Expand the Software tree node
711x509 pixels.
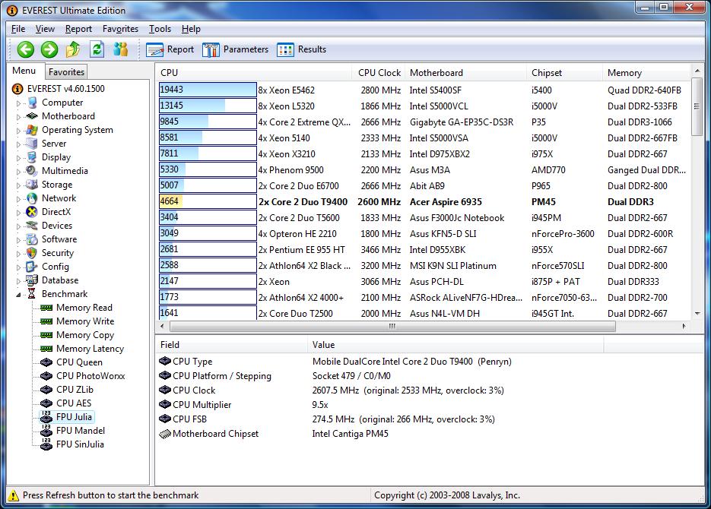18,240
